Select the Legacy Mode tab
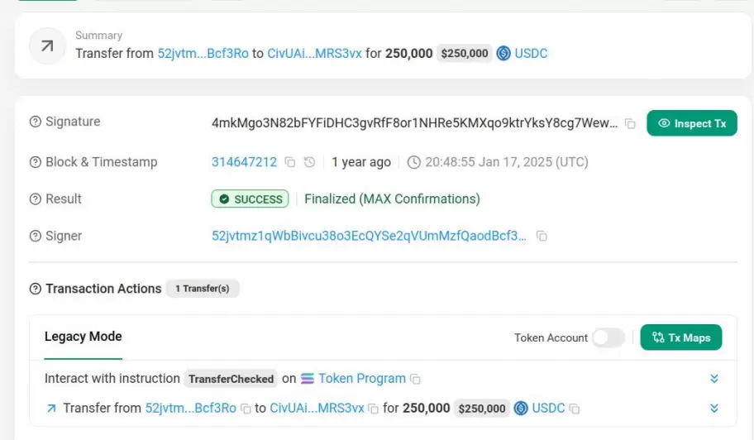The height and width of the screenshot is (440, 754). (x=84, y=337)
